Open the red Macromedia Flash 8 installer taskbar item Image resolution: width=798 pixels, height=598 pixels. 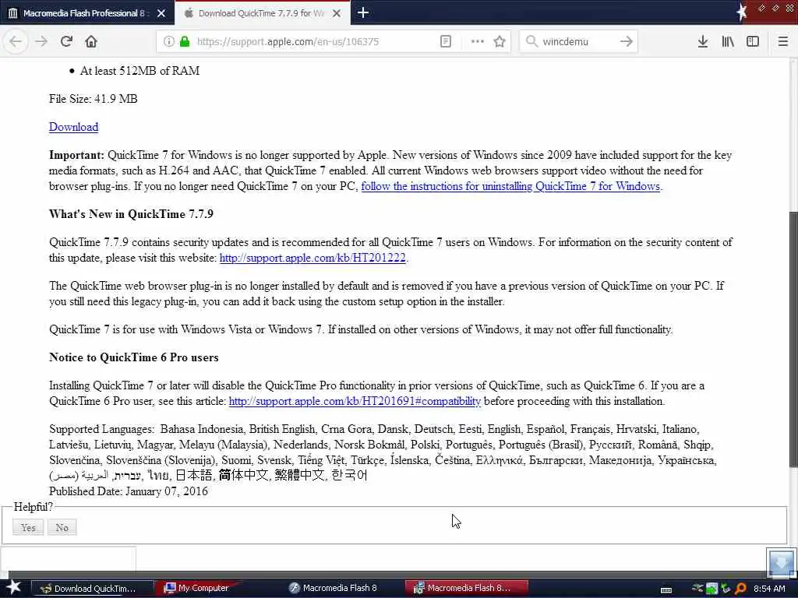click(466, 588)
